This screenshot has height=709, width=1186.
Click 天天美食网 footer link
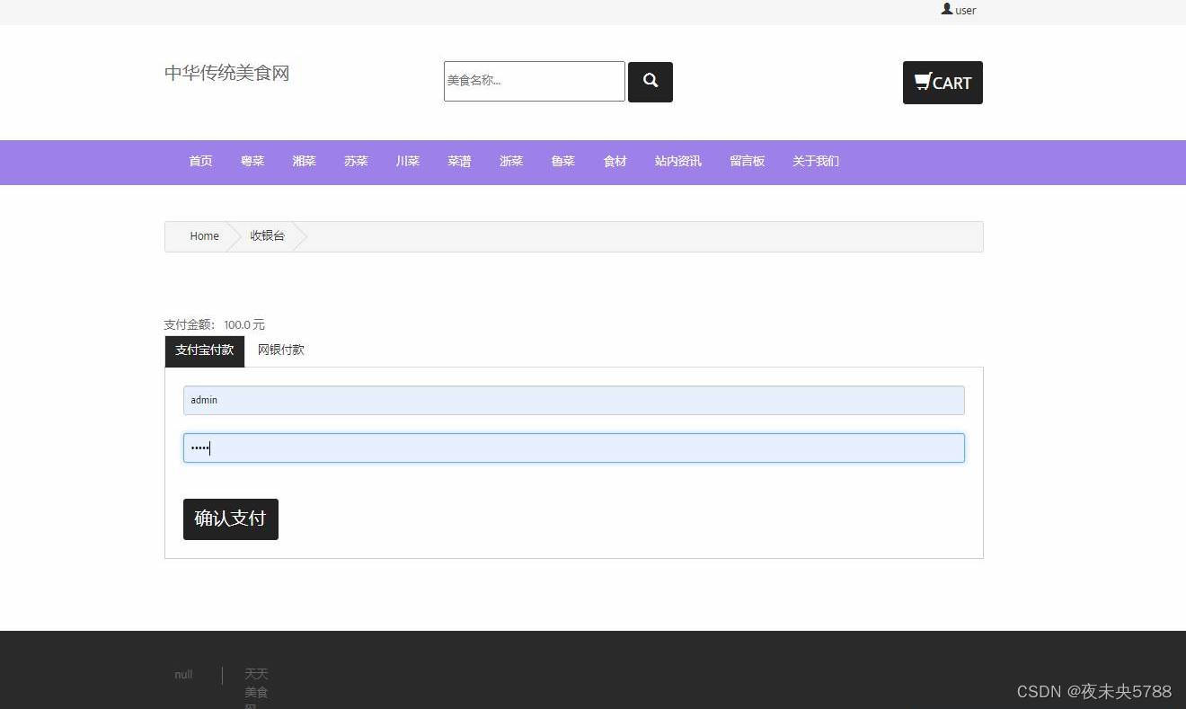click(x=256, y=688)
